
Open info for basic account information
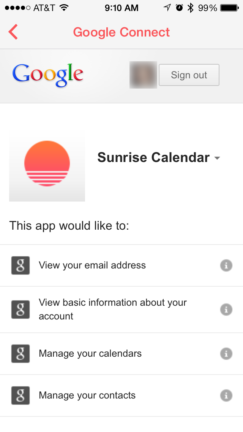point(226,310)
